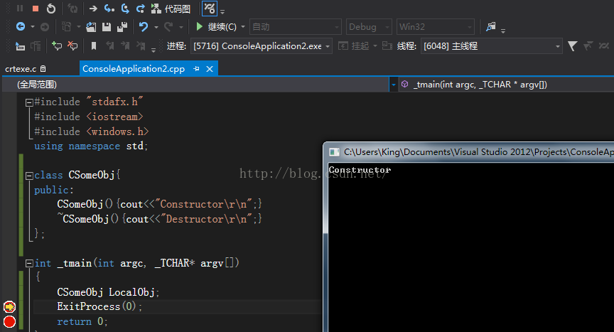The image size is (614, 332).
Task: Click the using namespace std line
Action: 91,146
